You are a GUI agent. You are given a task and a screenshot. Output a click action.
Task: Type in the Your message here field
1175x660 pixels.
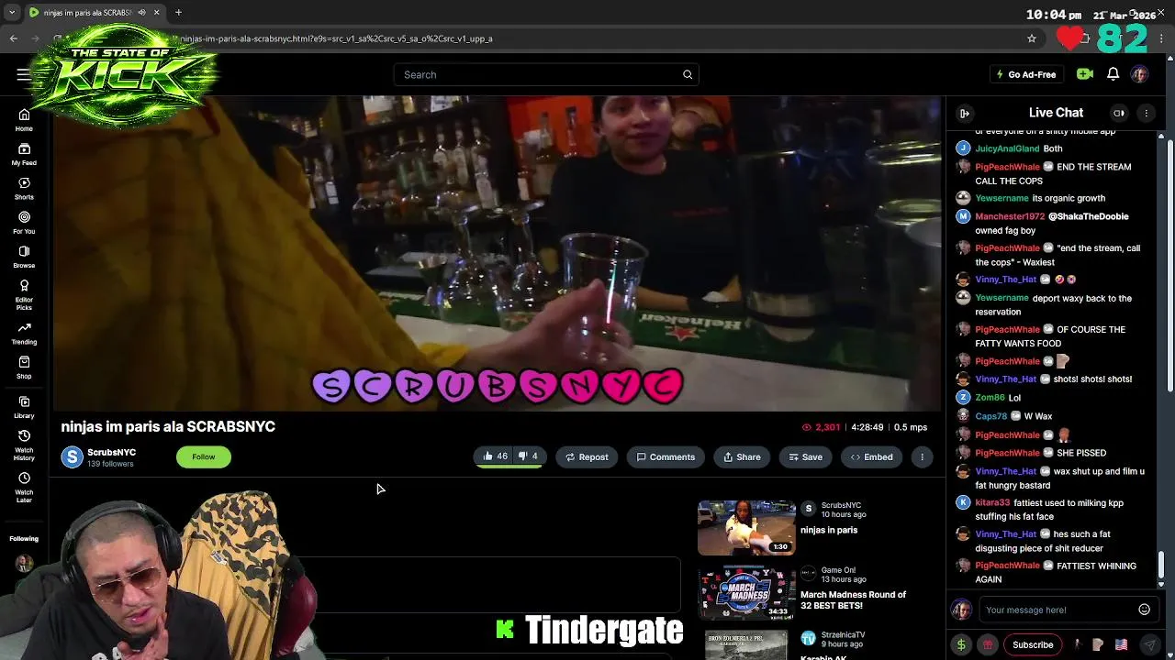pyautogui.click(x=1056, y=610)
